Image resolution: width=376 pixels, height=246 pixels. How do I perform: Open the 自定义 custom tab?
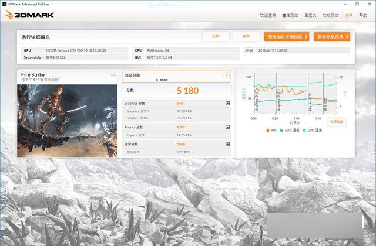point(310,15)
